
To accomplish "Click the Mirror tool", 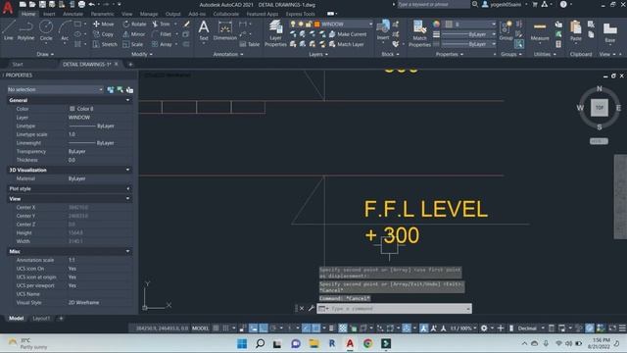I will (134, 34).
